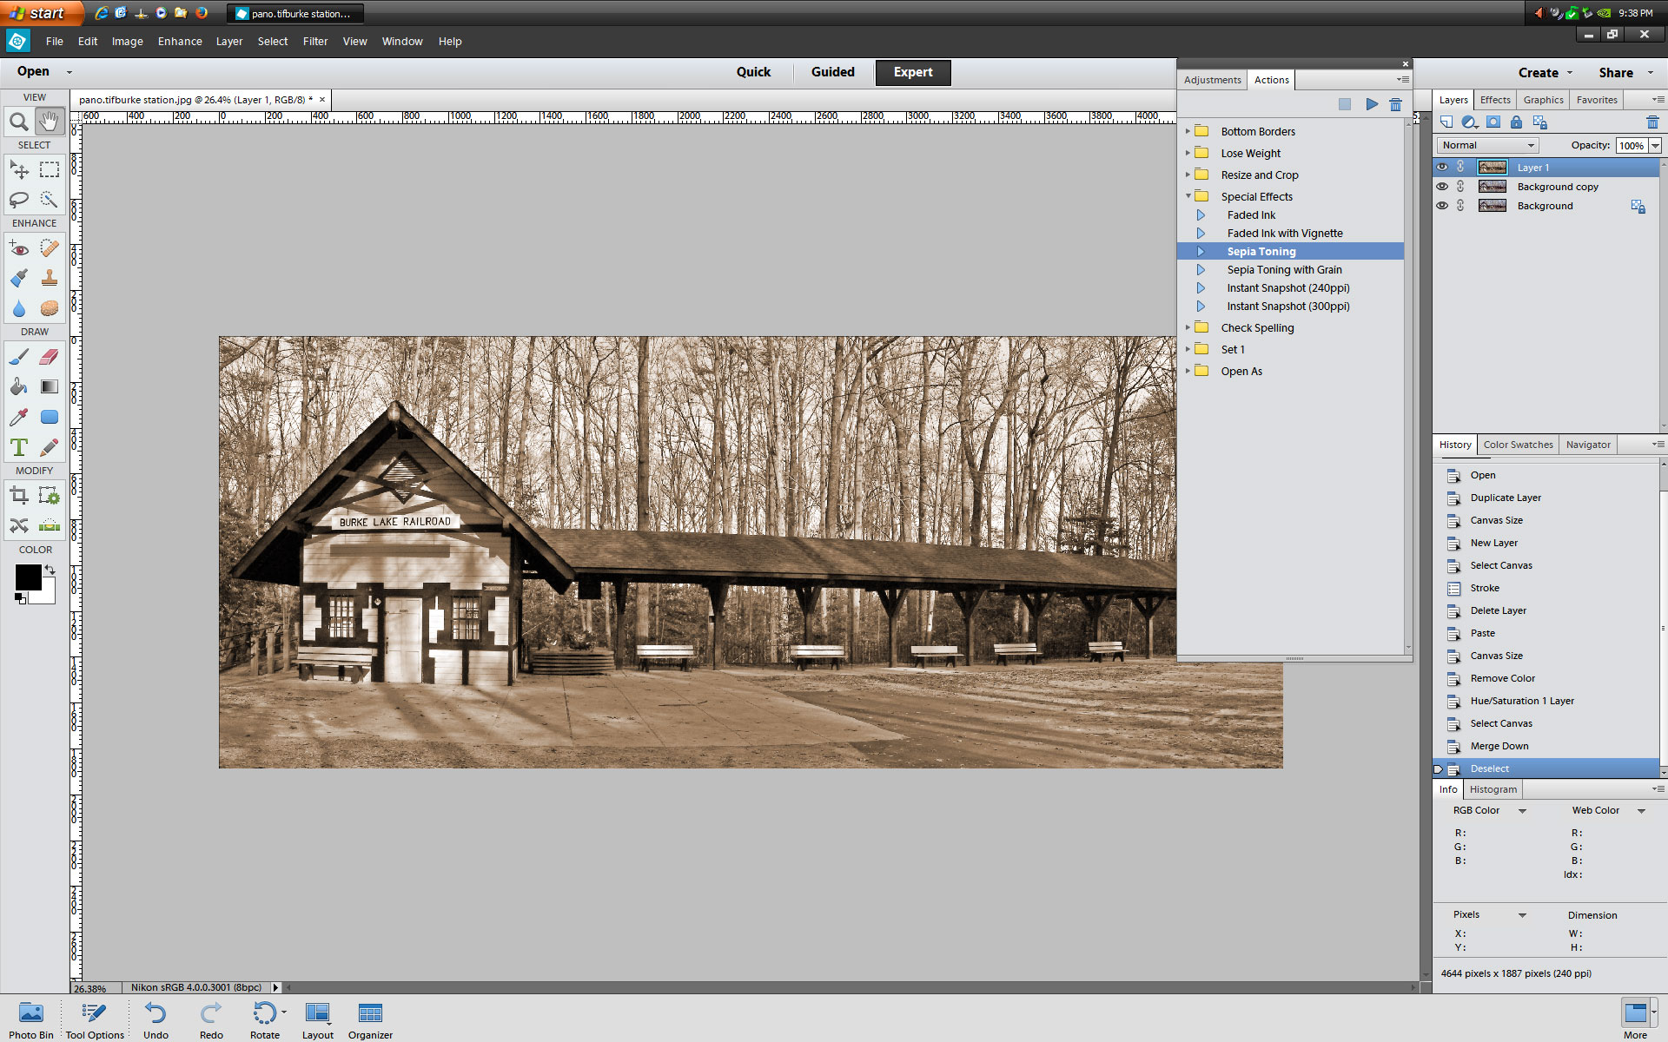Toggle visibility of Layer 1

click(1443, 167)
